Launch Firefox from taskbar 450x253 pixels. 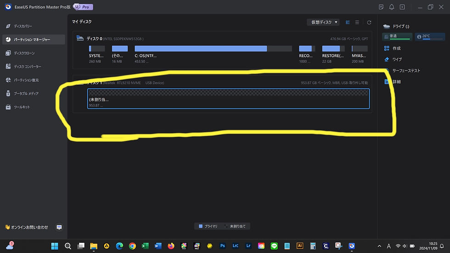171,246
